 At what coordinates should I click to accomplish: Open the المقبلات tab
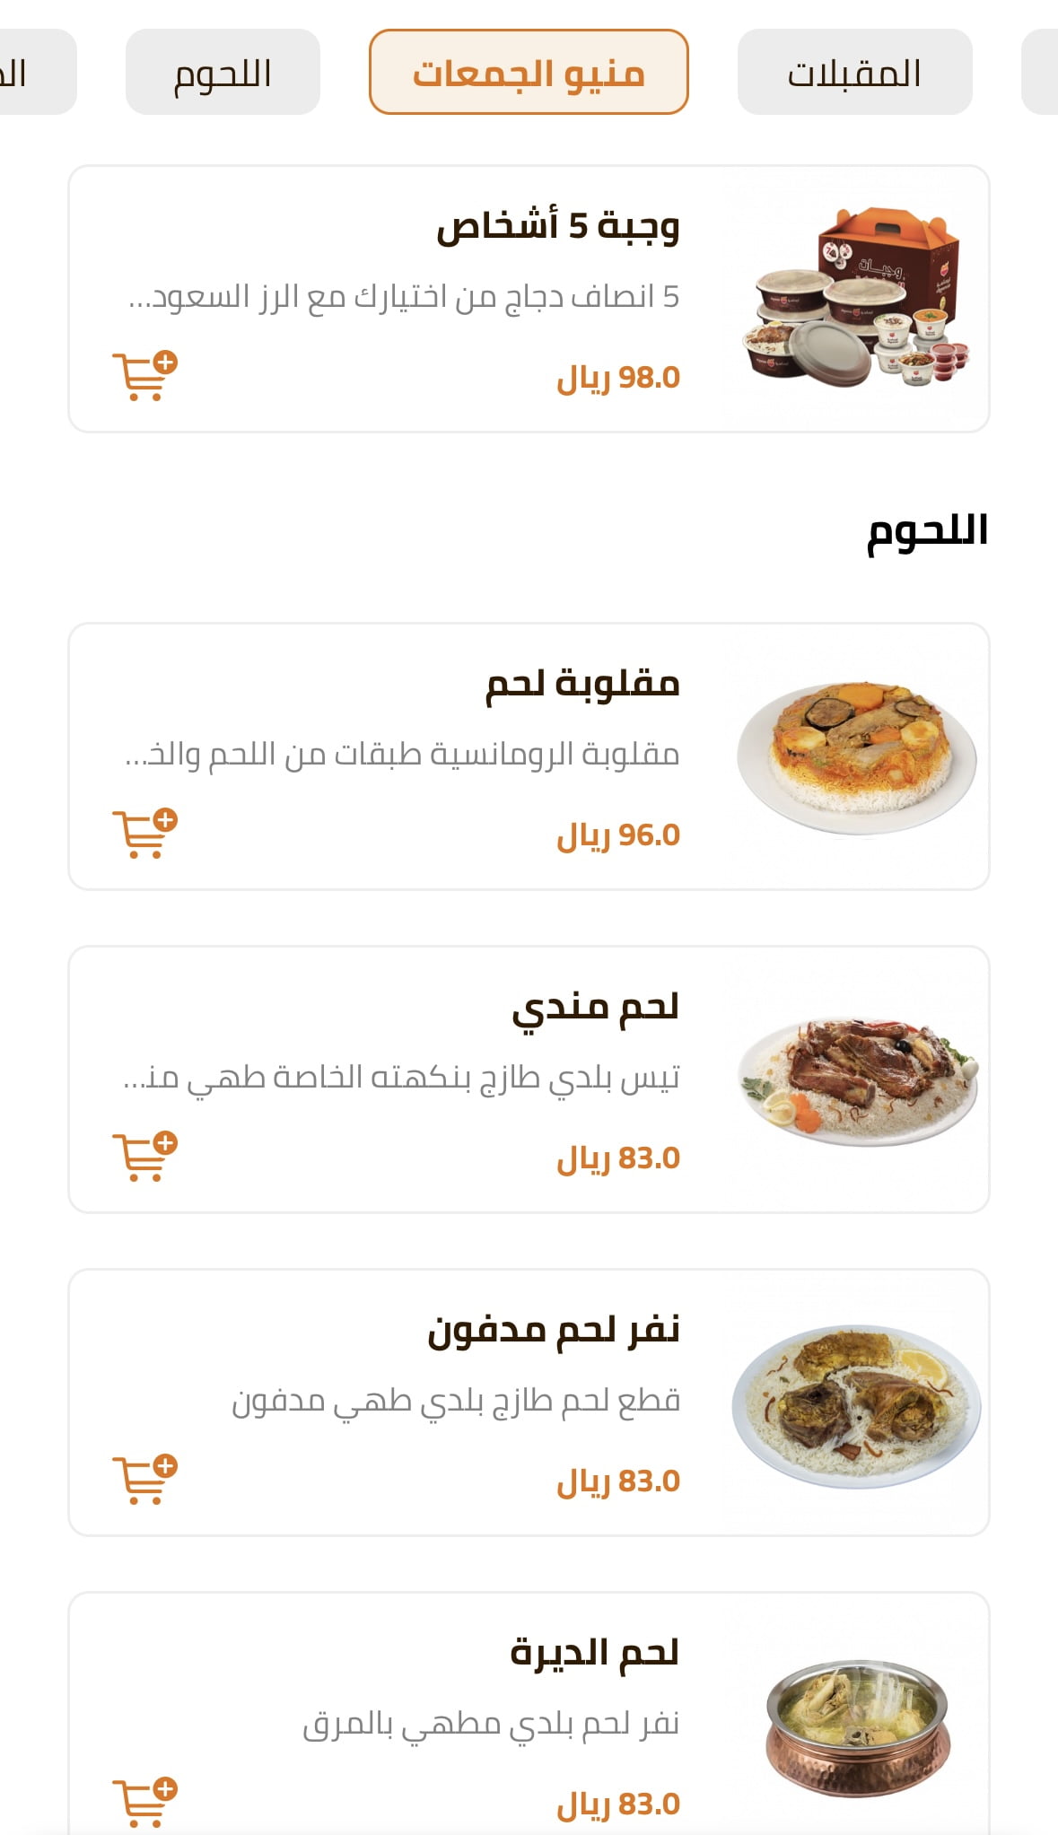[854, 73]
